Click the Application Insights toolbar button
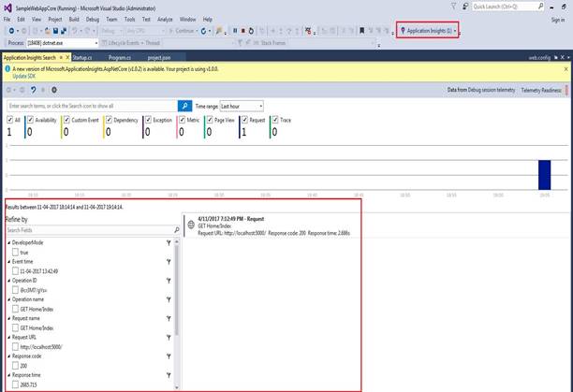Viewport: 573px width, 392px height. [x=428, y=31]
